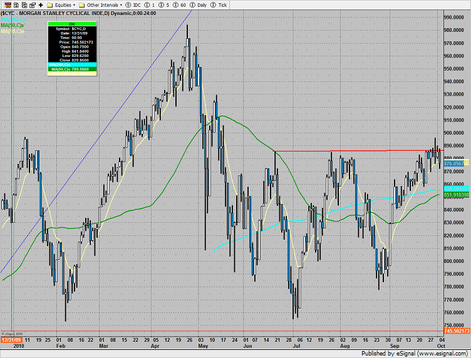The width and height of the screenshot is (471, 358).
Task: Click the Other Intervals dropdown arrow
Action: [x=121, y=5]
